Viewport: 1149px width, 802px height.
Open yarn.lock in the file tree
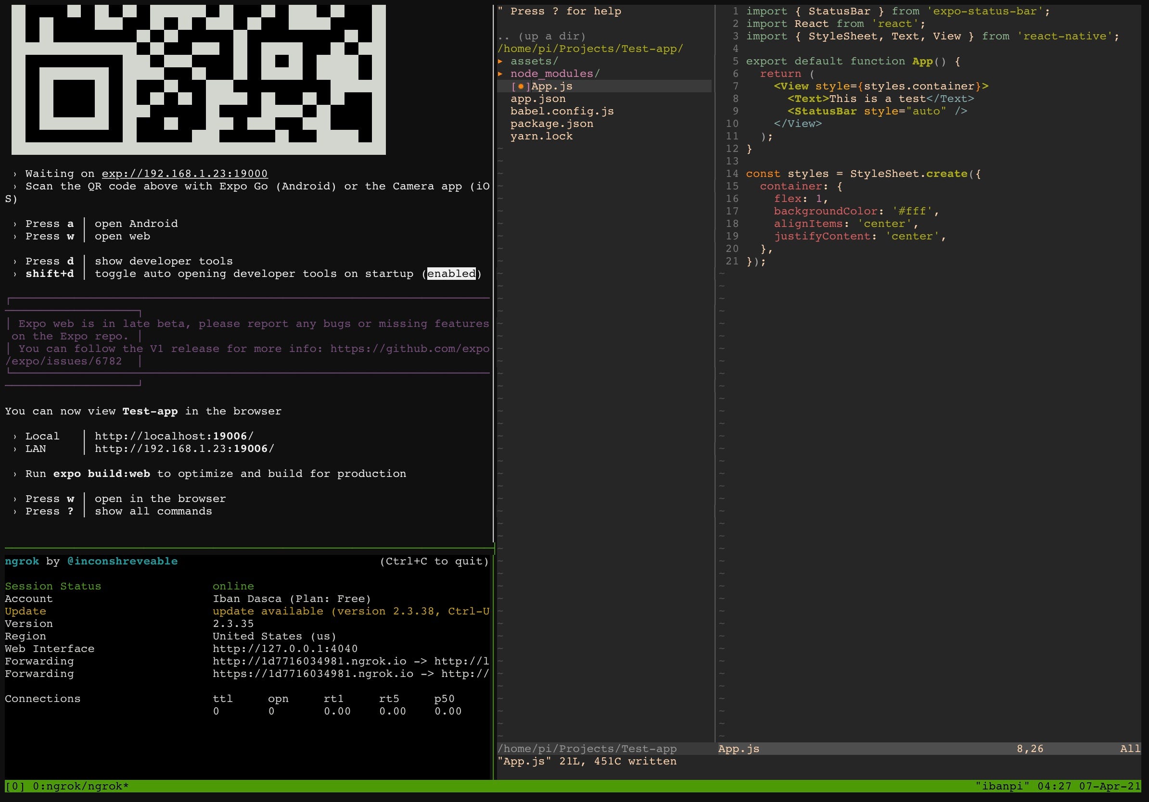pos(541,136)
